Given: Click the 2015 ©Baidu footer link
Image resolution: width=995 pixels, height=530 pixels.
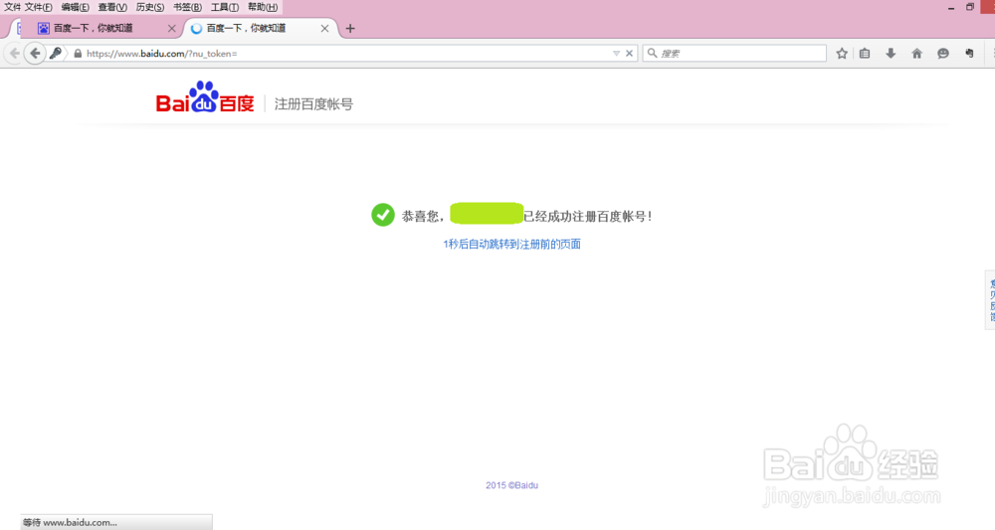Looking at the screenshot, I should tap(511, 485).
